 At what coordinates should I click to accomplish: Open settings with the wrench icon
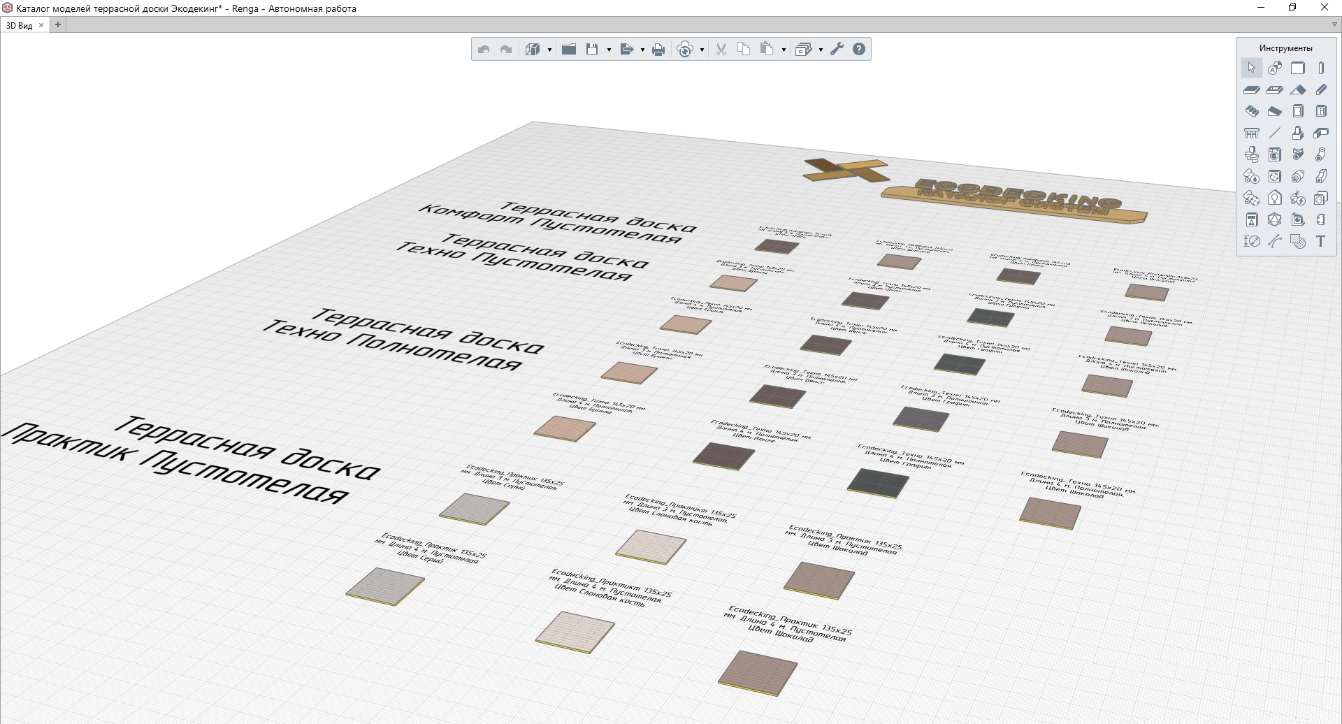coord(837,49)
